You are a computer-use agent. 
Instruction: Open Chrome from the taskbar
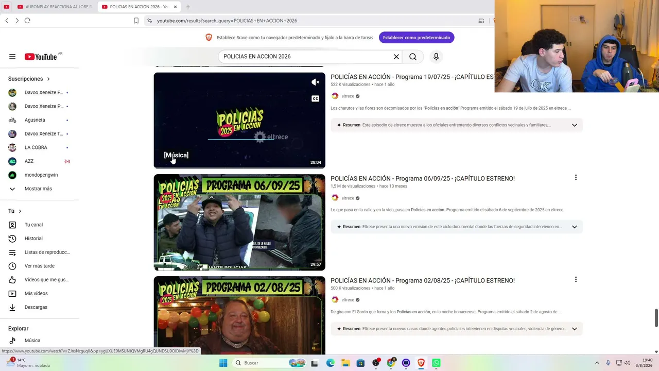pyautogui.click(x=391, y=363)
